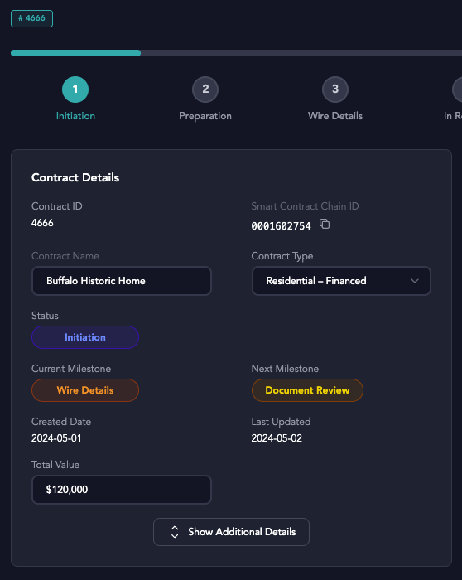This screenshot has width=462, height=580.
Task: Select chain ID text 0001602754
Action: [282, 225]
